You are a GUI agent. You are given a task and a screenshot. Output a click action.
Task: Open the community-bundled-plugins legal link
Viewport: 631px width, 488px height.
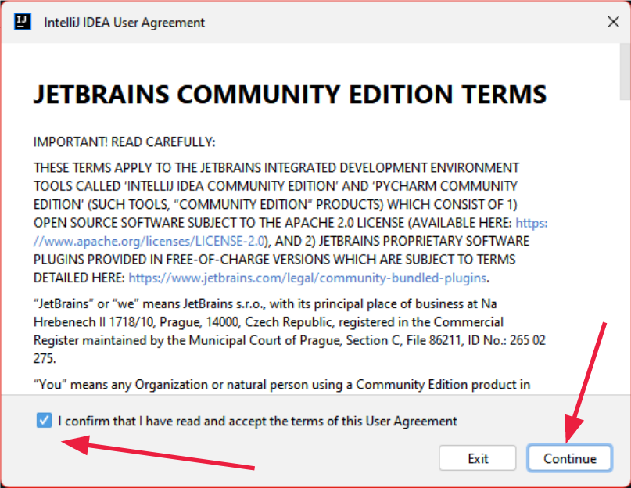(308, 278)
